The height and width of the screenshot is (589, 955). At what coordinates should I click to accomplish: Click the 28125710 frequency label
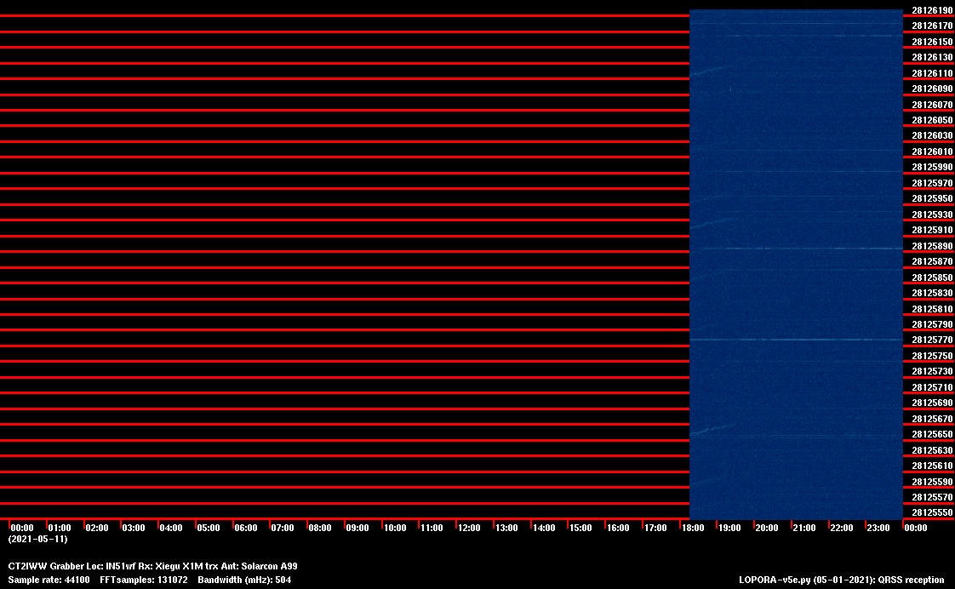pos(932,387)
